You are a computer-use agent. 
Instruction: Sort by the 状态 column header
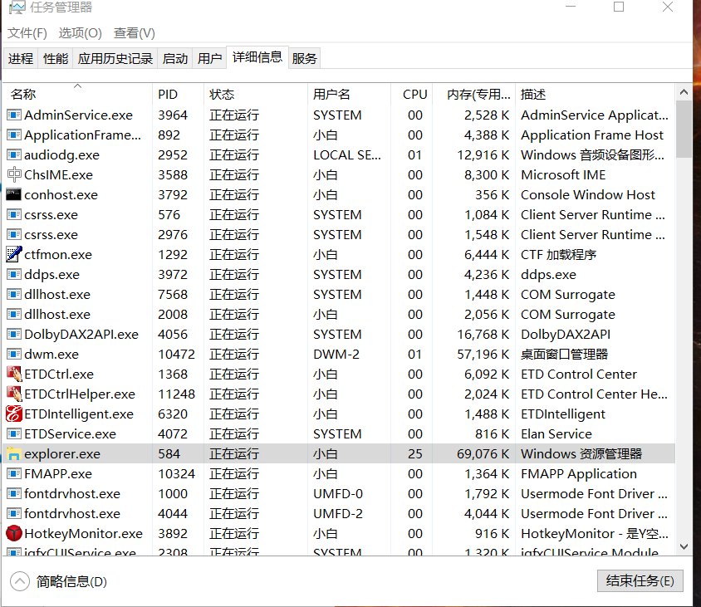tap(256, 95)
